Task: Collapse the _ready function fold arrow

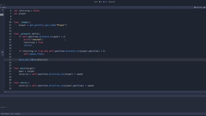Action: tap(13, 22)
